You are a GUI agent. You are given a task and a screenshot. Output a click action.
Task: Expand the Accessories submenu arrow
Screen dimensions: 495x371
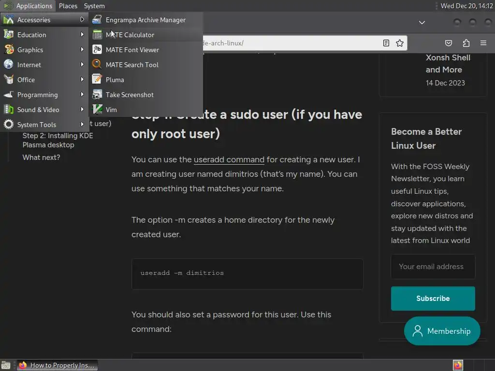pos(82,19)
